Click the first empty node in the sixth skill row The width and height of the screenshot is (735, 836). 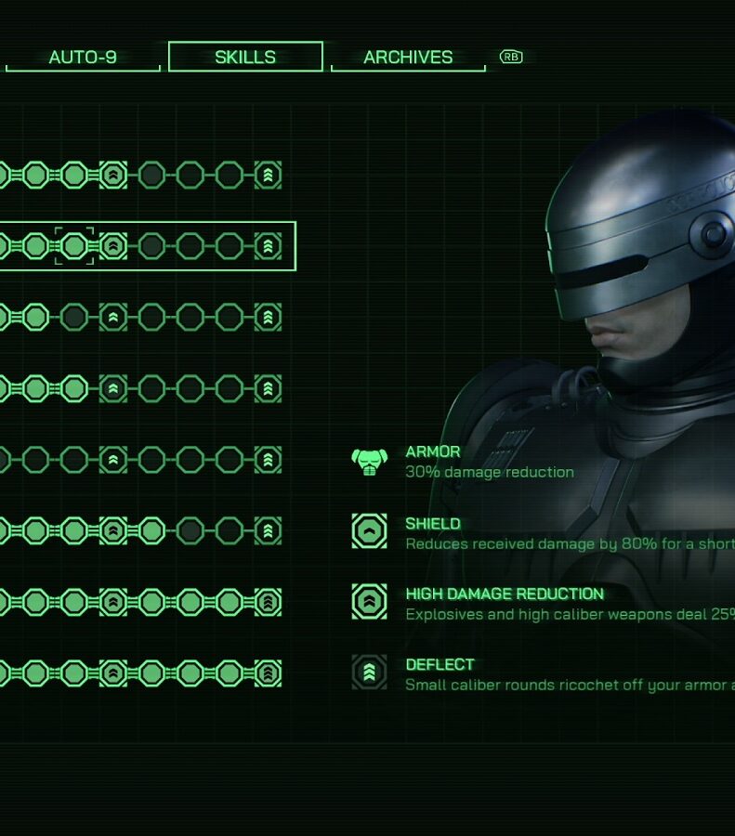pos(190,530)
